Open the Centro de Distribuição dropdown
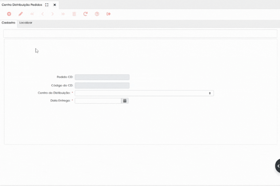280x186 pixels. click(x=144, y=93)
